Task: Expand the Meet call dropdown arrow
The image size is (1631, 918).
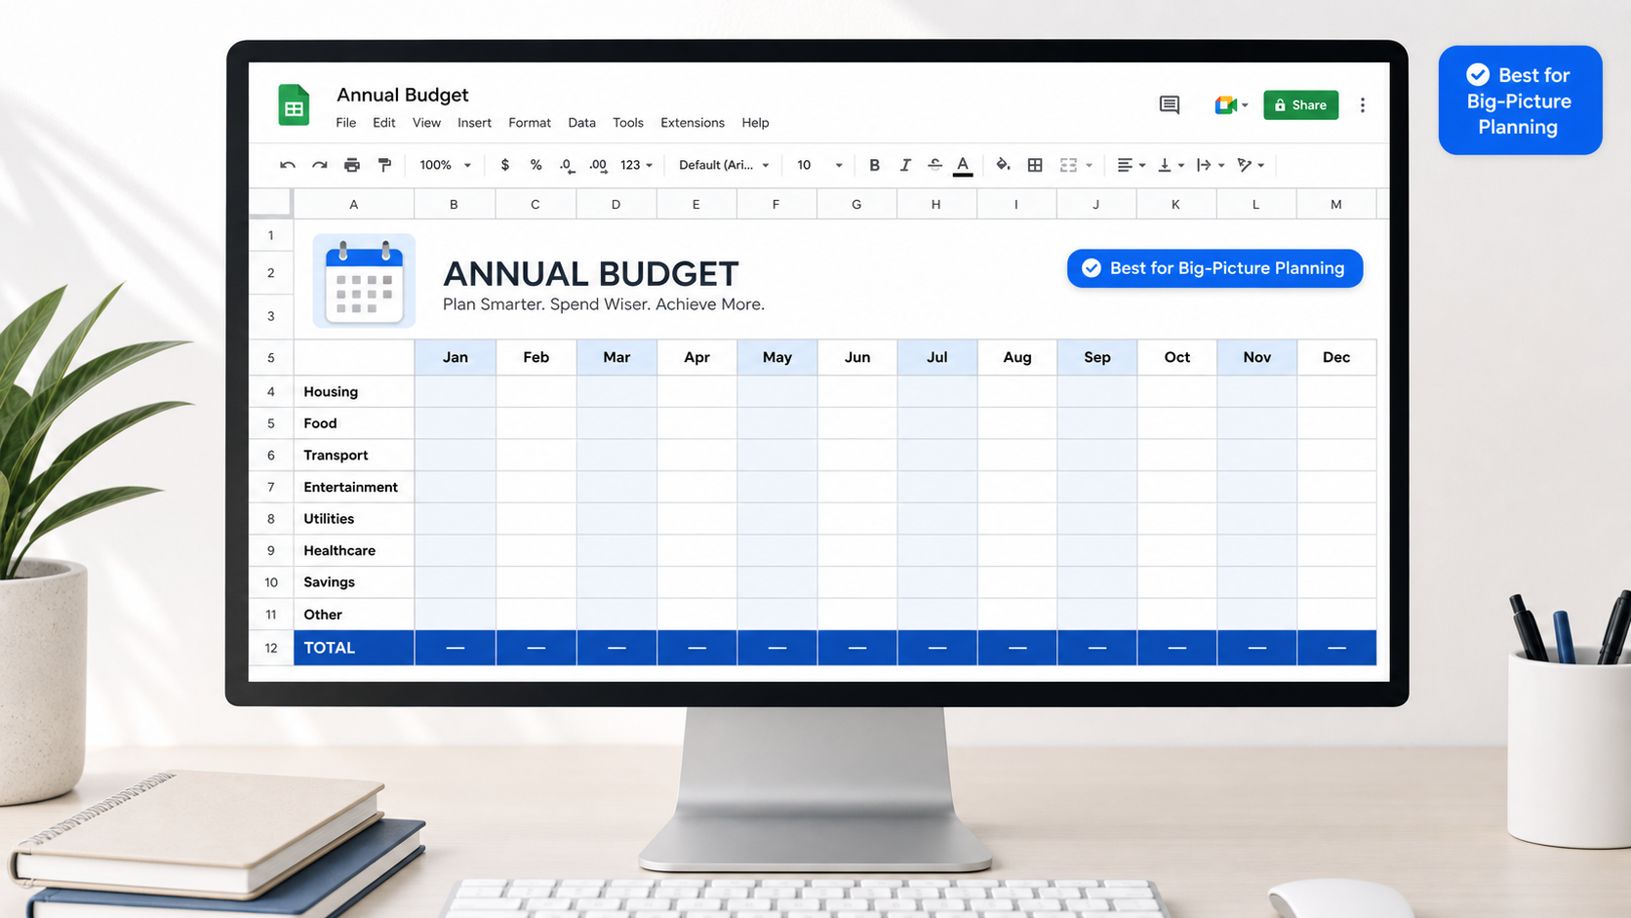Action: (1245, 105)
